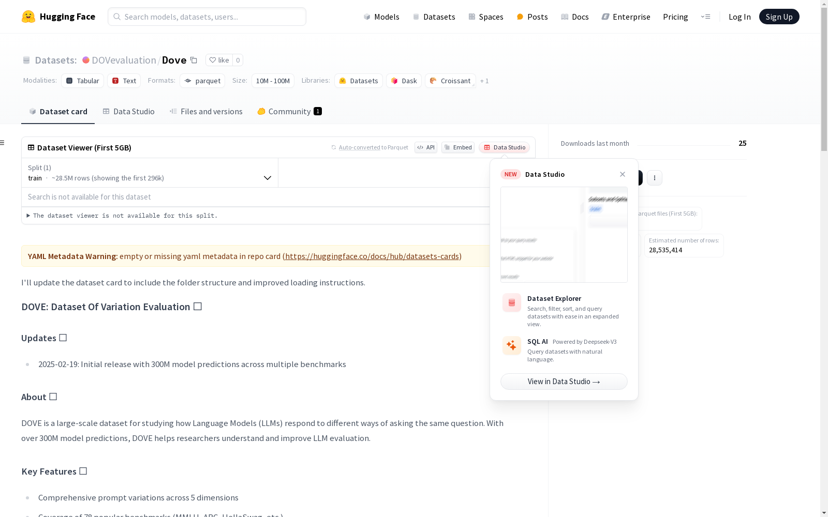Click View in Data Studio button
This screenshot has width=828, height=517.
564,382
